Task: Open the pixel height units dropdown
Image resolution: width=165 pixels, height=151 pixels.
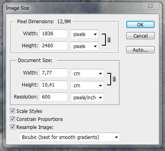Action: tap(85, 46)
